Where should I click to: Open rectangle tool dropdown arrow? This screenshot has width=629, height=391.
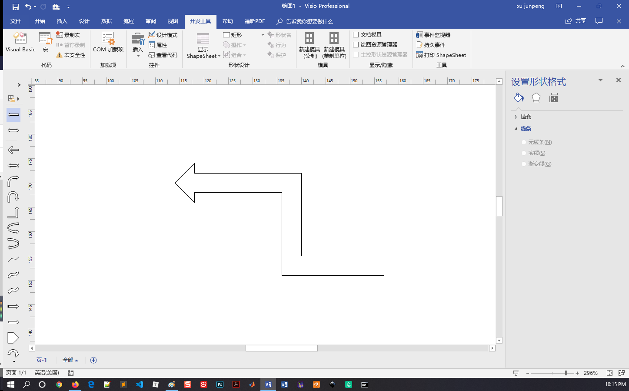pyautogui.click(x=263, y=35)
